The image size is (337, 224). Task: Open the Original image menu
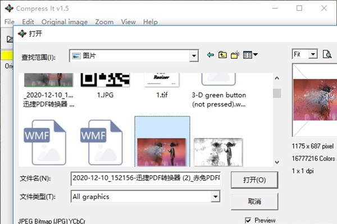[65, 22]
